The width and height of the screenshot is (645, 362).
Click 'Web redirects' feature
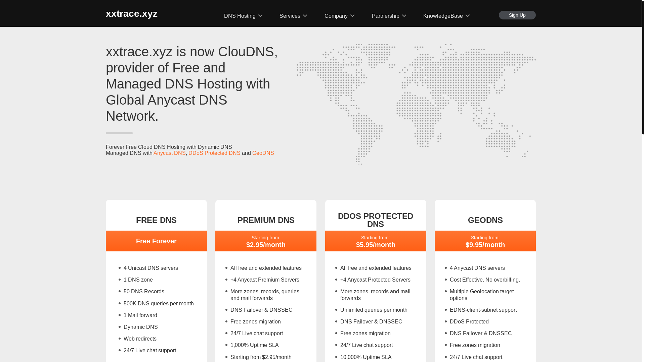140,339
